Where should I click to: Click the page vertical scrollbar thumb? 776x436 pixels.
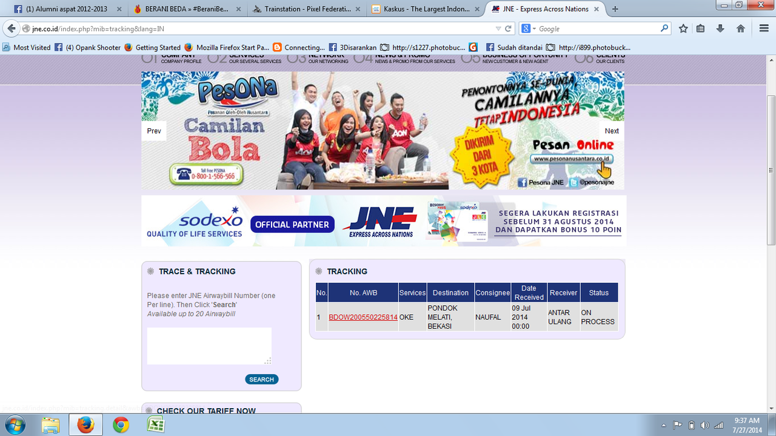pyautogui.click(x=771, y=171)
